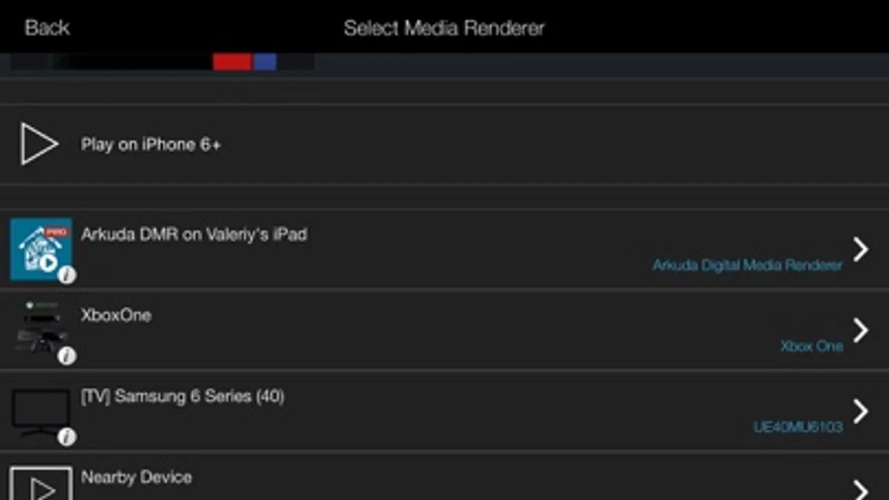This screenshot has height=500, width=889.
Task: Click the Nearby Device play icon
Action: point(41,483)
